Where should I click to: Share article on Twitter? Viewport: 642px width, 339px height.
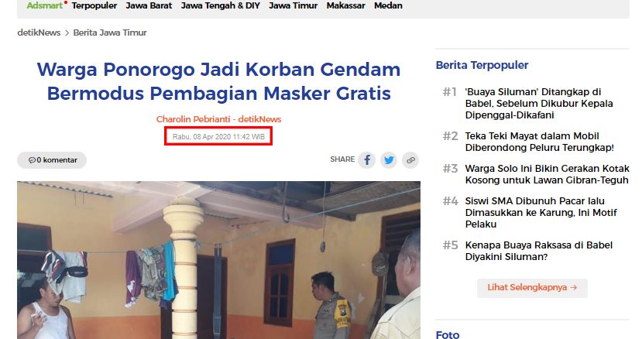tap(389, 160)
